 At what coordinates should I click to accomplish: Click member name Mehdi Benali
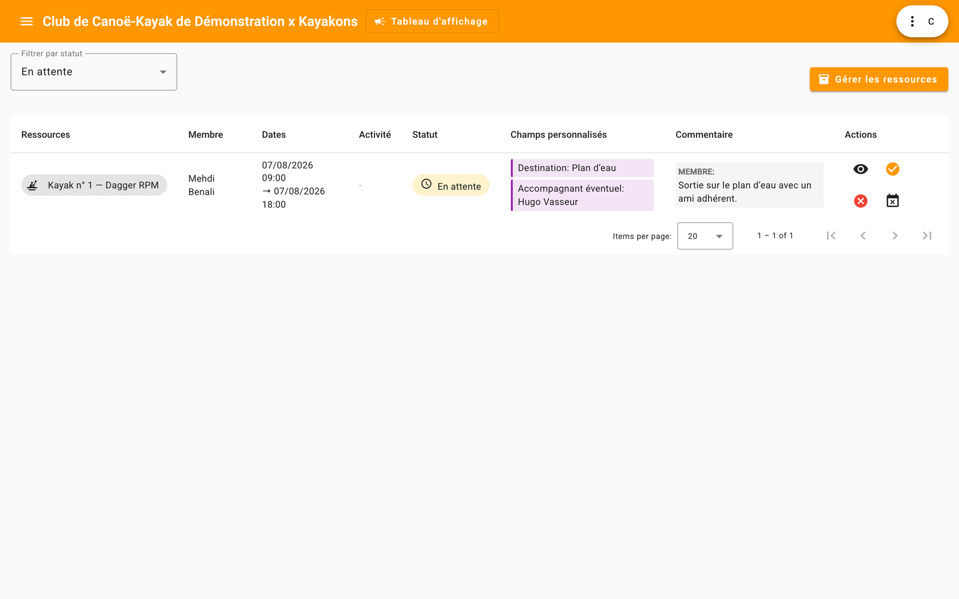tap(201, 185)
